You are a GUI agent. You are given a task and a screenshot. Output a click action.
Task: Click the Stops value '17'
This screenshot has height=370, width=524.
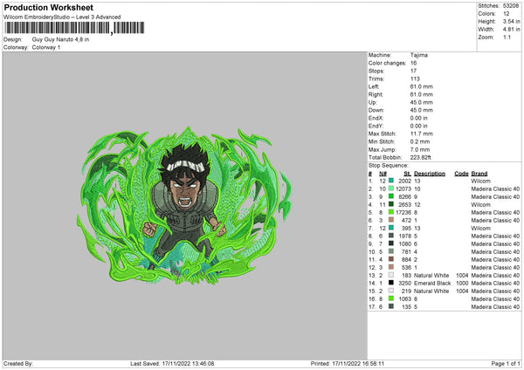click(x=413, y=71)
